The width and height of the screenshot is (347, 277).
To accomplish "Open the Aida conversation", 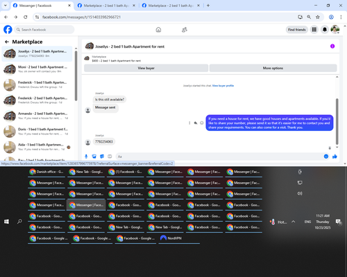I will tap(37, 147).
